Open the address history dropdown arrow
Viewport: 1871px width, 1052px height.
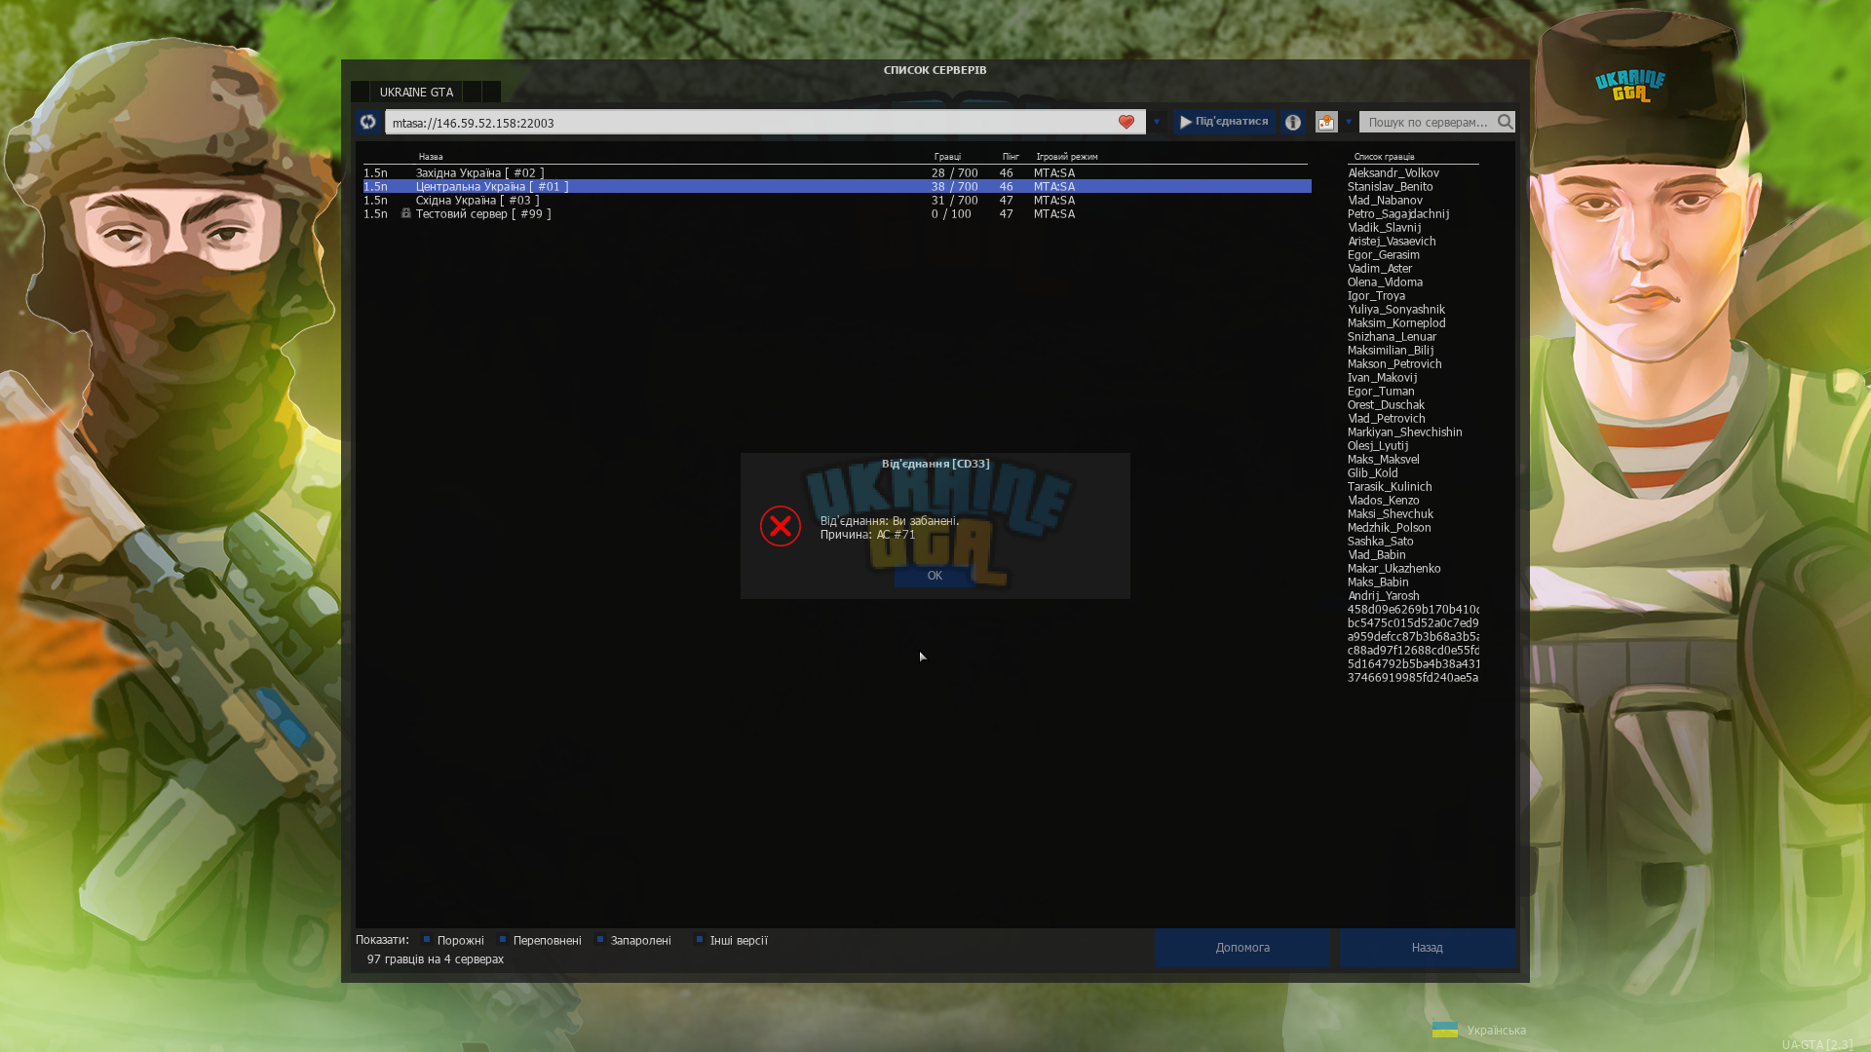[x=1157, y=122]
